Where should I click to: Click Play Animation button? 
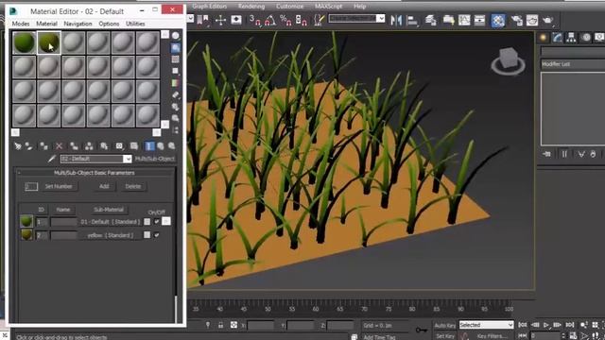[546, 325]
